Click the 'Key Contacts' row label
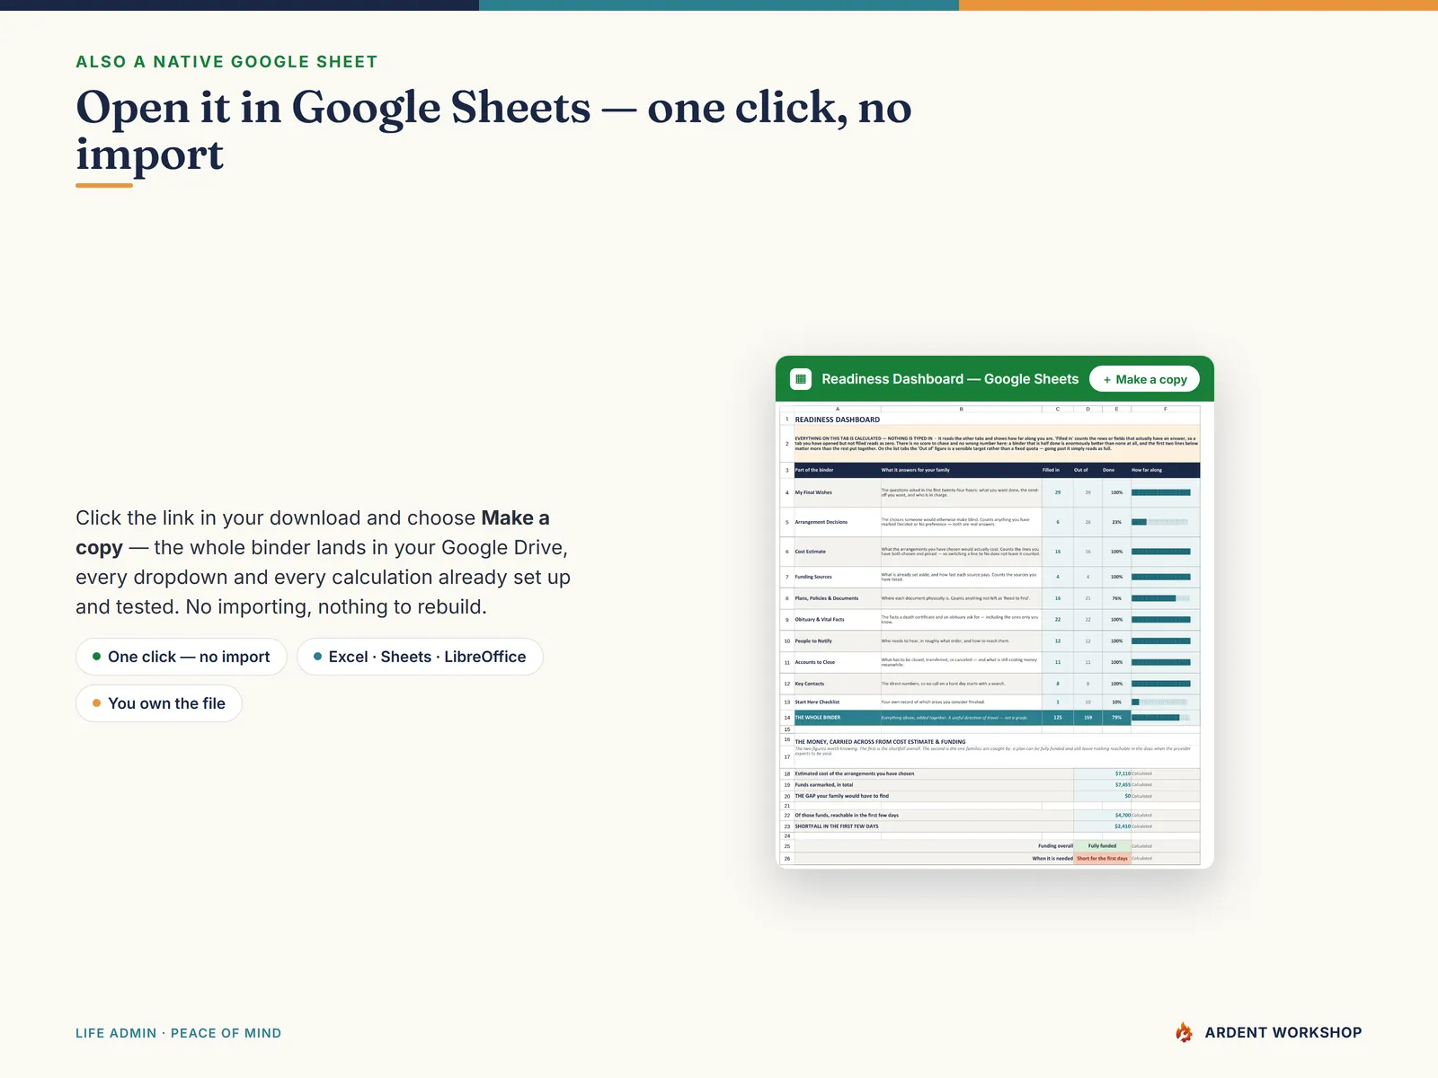 tap(809, 684)
